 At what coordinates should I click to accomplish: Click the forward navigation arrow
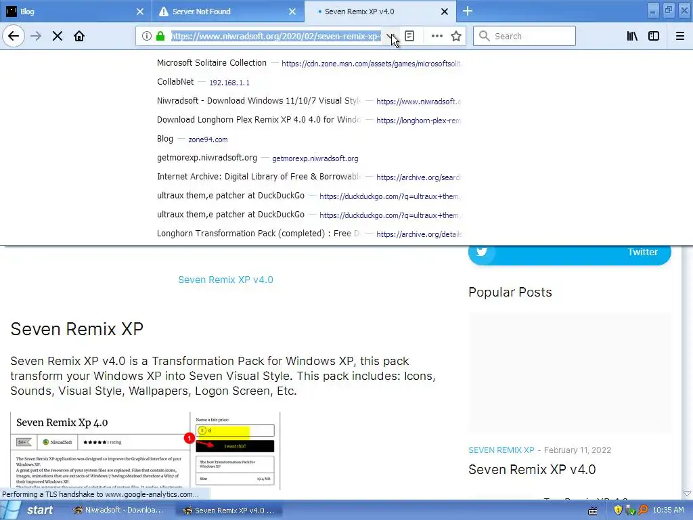click(36, 36)
